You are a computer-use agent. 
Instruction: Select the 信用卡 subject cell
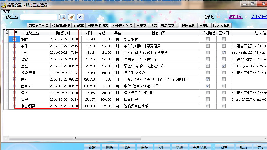35,86
